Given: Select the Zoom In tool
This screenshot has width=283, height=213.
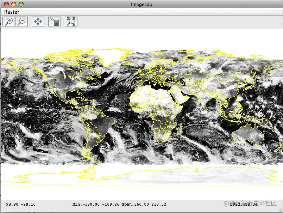Looking at the screenshot, I should pos(9,22).
